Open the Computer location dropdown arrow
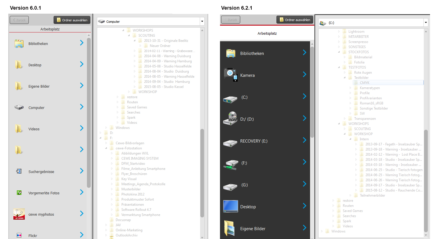The image size is (442, 239). click(x=202, y=22)
